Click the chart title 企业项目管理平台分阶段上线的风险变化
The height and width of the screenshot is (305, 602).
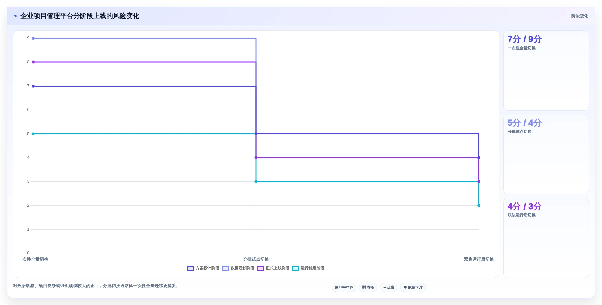pyautogui.click(x=80, y=16)
